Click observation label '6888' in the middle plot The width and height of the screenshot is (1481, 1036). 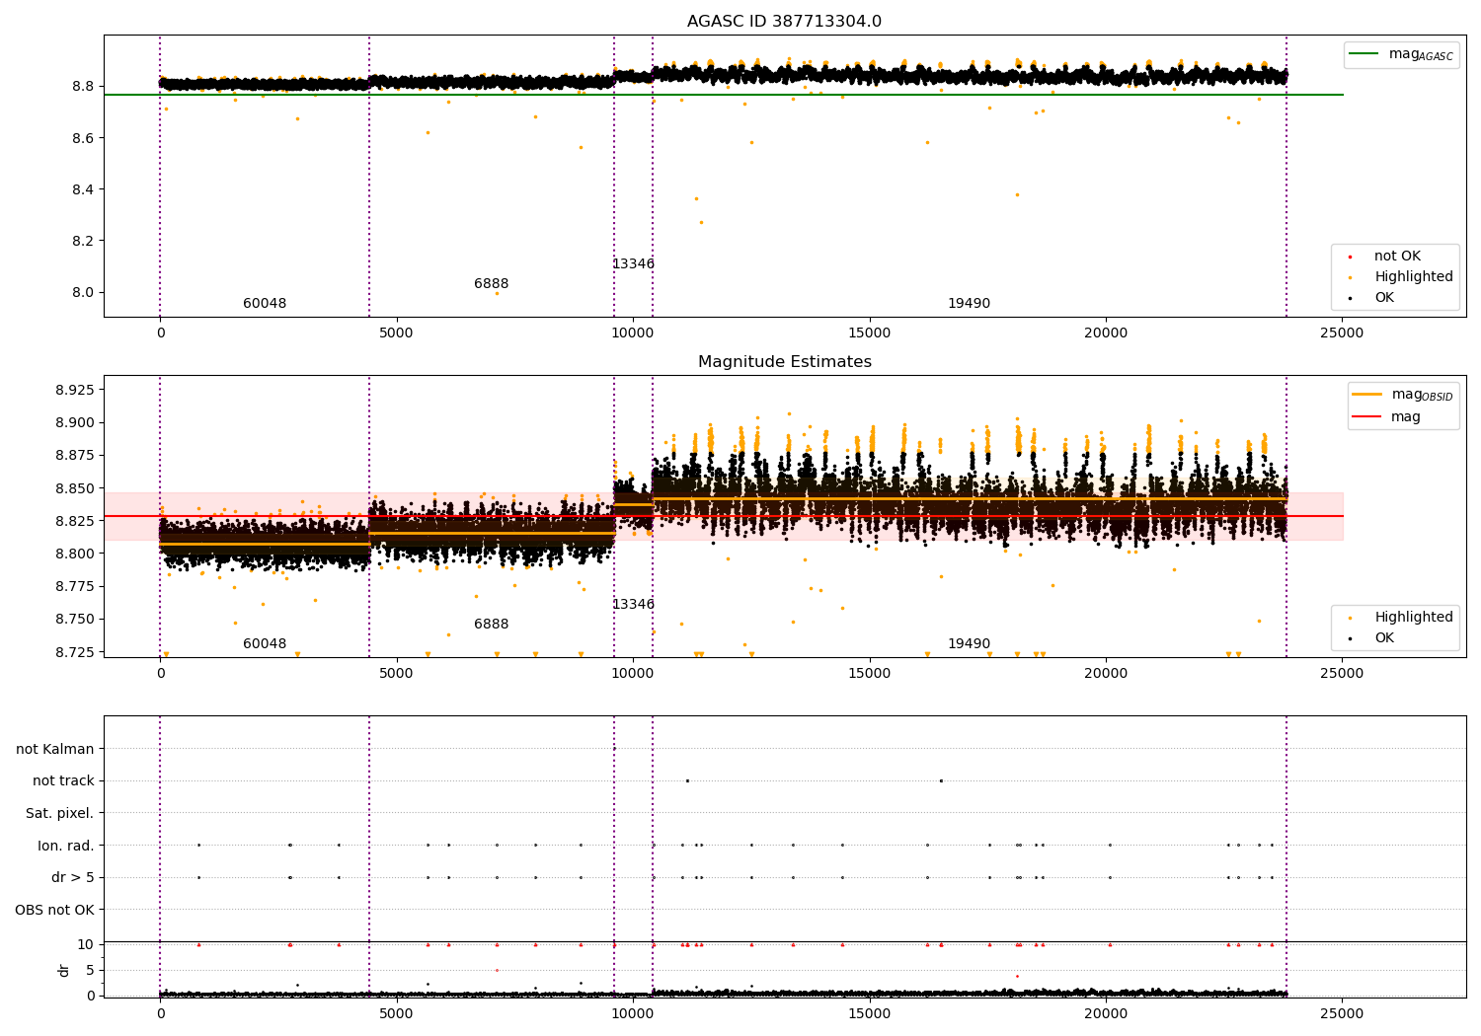point(492,625)
